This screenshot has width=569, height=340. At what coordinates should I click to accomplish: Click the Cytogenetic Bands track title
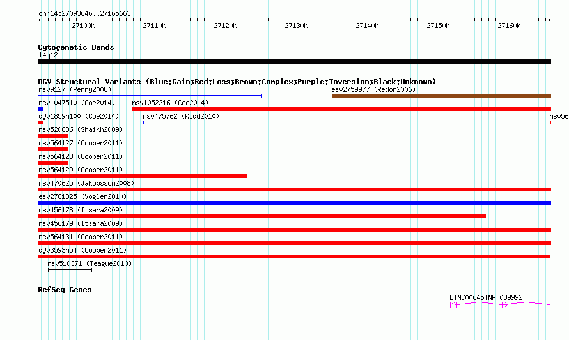(x=76, y=47)
